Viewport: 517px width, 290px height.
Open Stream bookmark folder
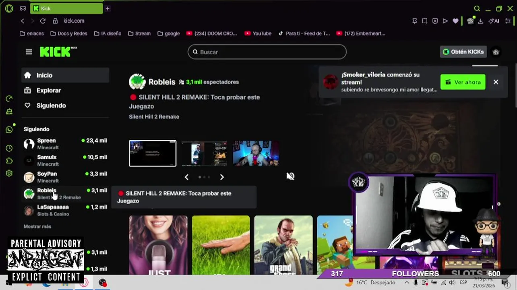pyautogui.click(x=139, y=33)
